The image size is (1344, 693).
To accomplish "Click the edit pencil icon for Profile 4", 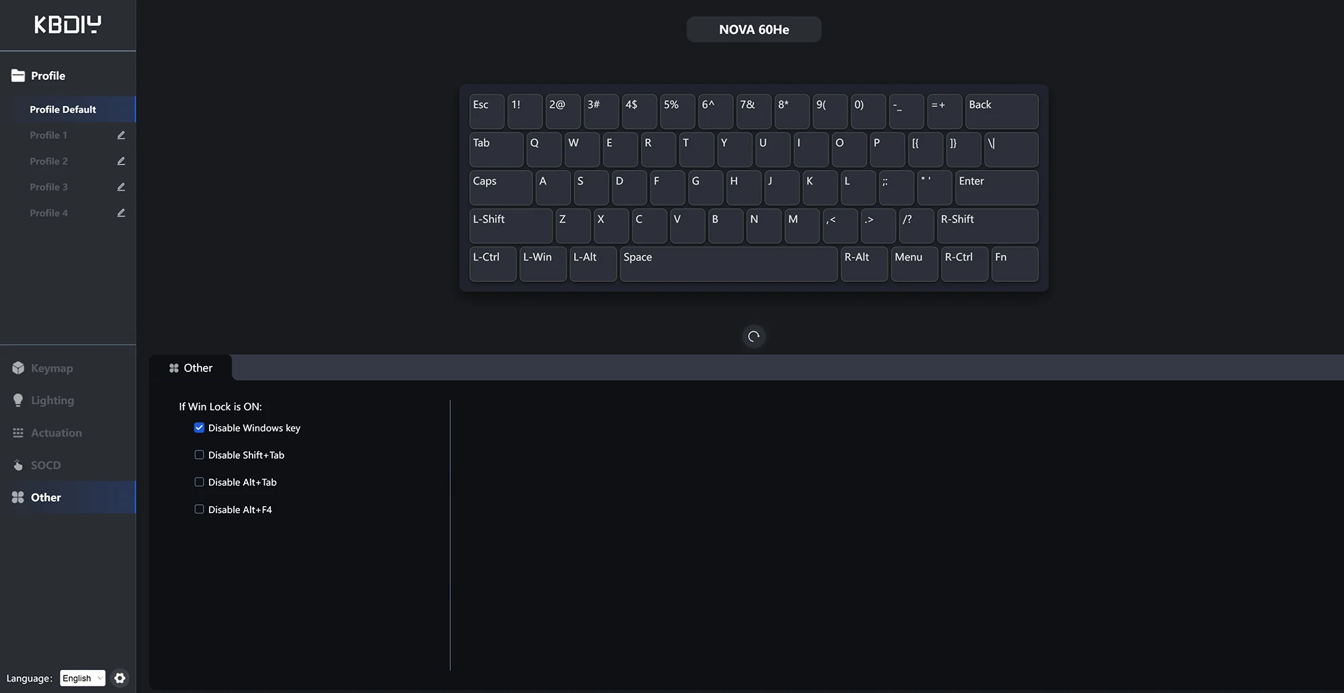I will click(121, 213).
